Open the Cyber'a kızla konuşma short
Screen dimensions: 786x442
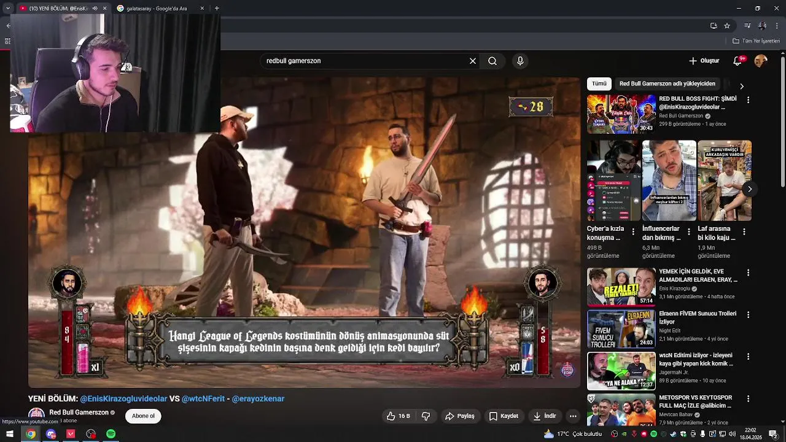click(x=613, y=180)
